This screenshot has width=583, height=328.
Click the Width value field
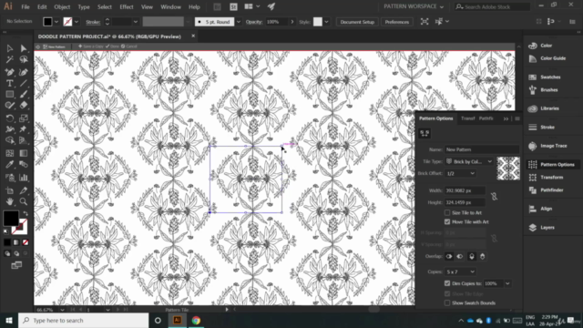(x=465, y=190)
